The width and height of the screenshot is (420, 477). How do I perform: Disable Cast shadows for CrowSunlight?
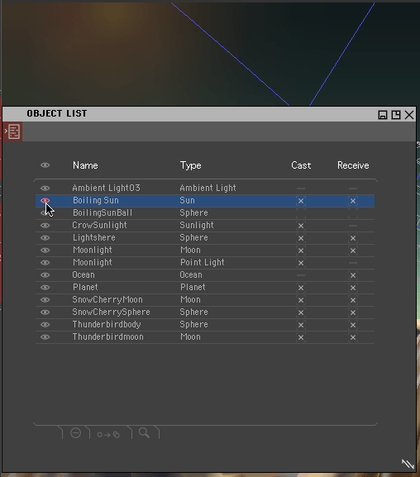click(x=301, y=226)
